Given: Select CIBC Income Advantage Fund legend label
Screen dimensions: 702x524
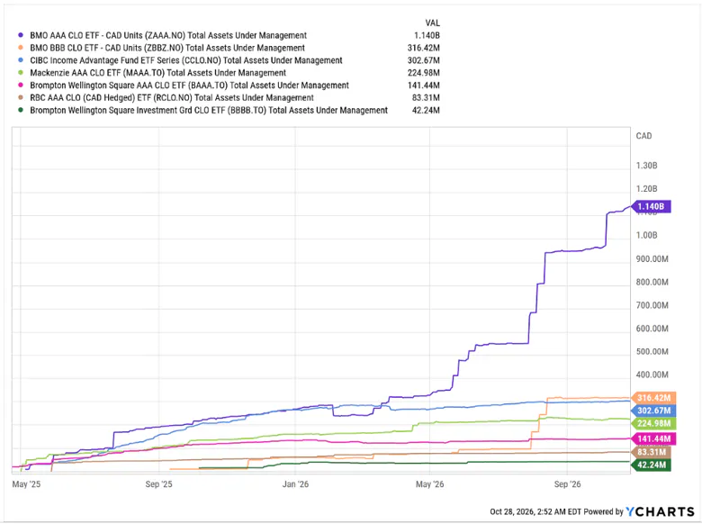Looking at the screenshot, I should pos(186,60).
